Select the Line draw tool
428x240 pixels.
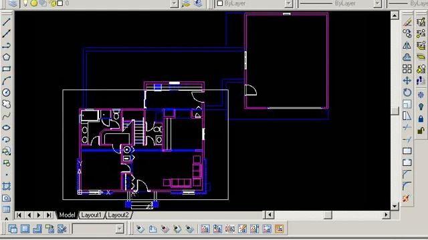(x=6, y=22)
